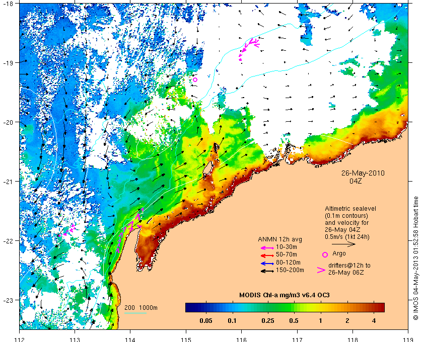
Task: Click the latitude axis label -19
Action: (9, 63)
